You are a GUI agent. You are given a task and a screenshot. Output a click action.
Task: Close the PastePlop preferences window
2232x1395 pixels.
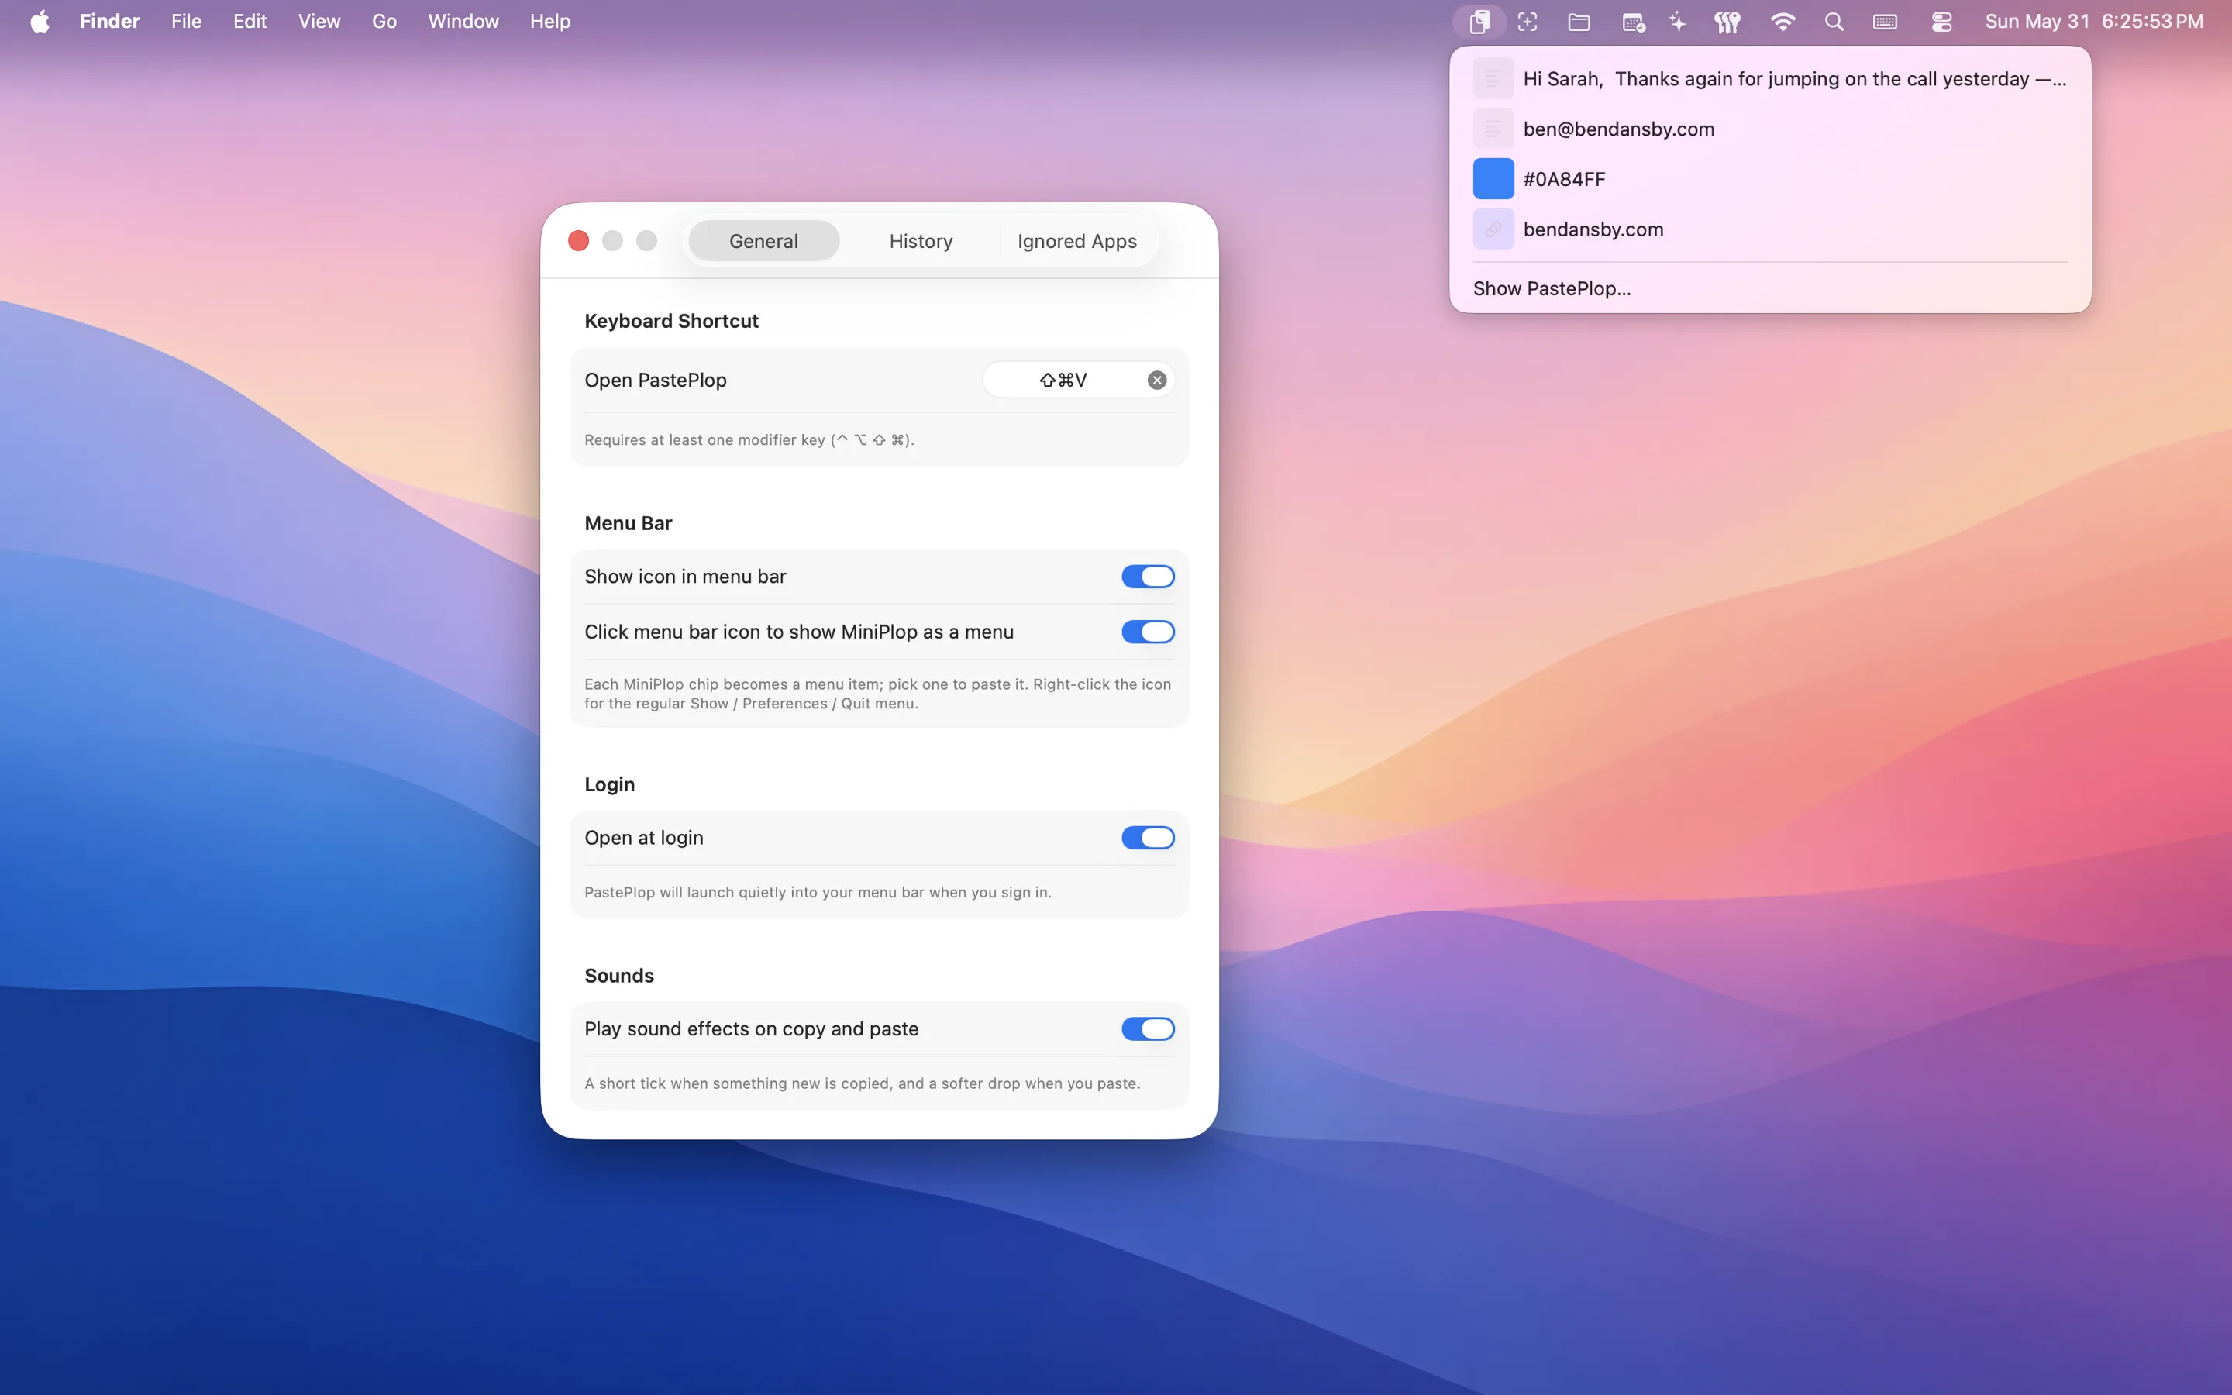[x=578, y=241]
